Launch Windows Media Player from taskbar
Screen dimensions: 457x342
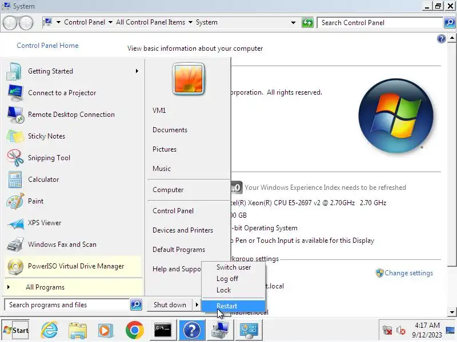tap(106, 330)
